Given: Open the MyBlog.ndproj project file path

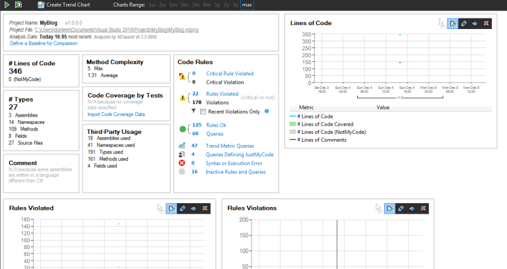Looking at the screenshot, I should coord(117,30).
